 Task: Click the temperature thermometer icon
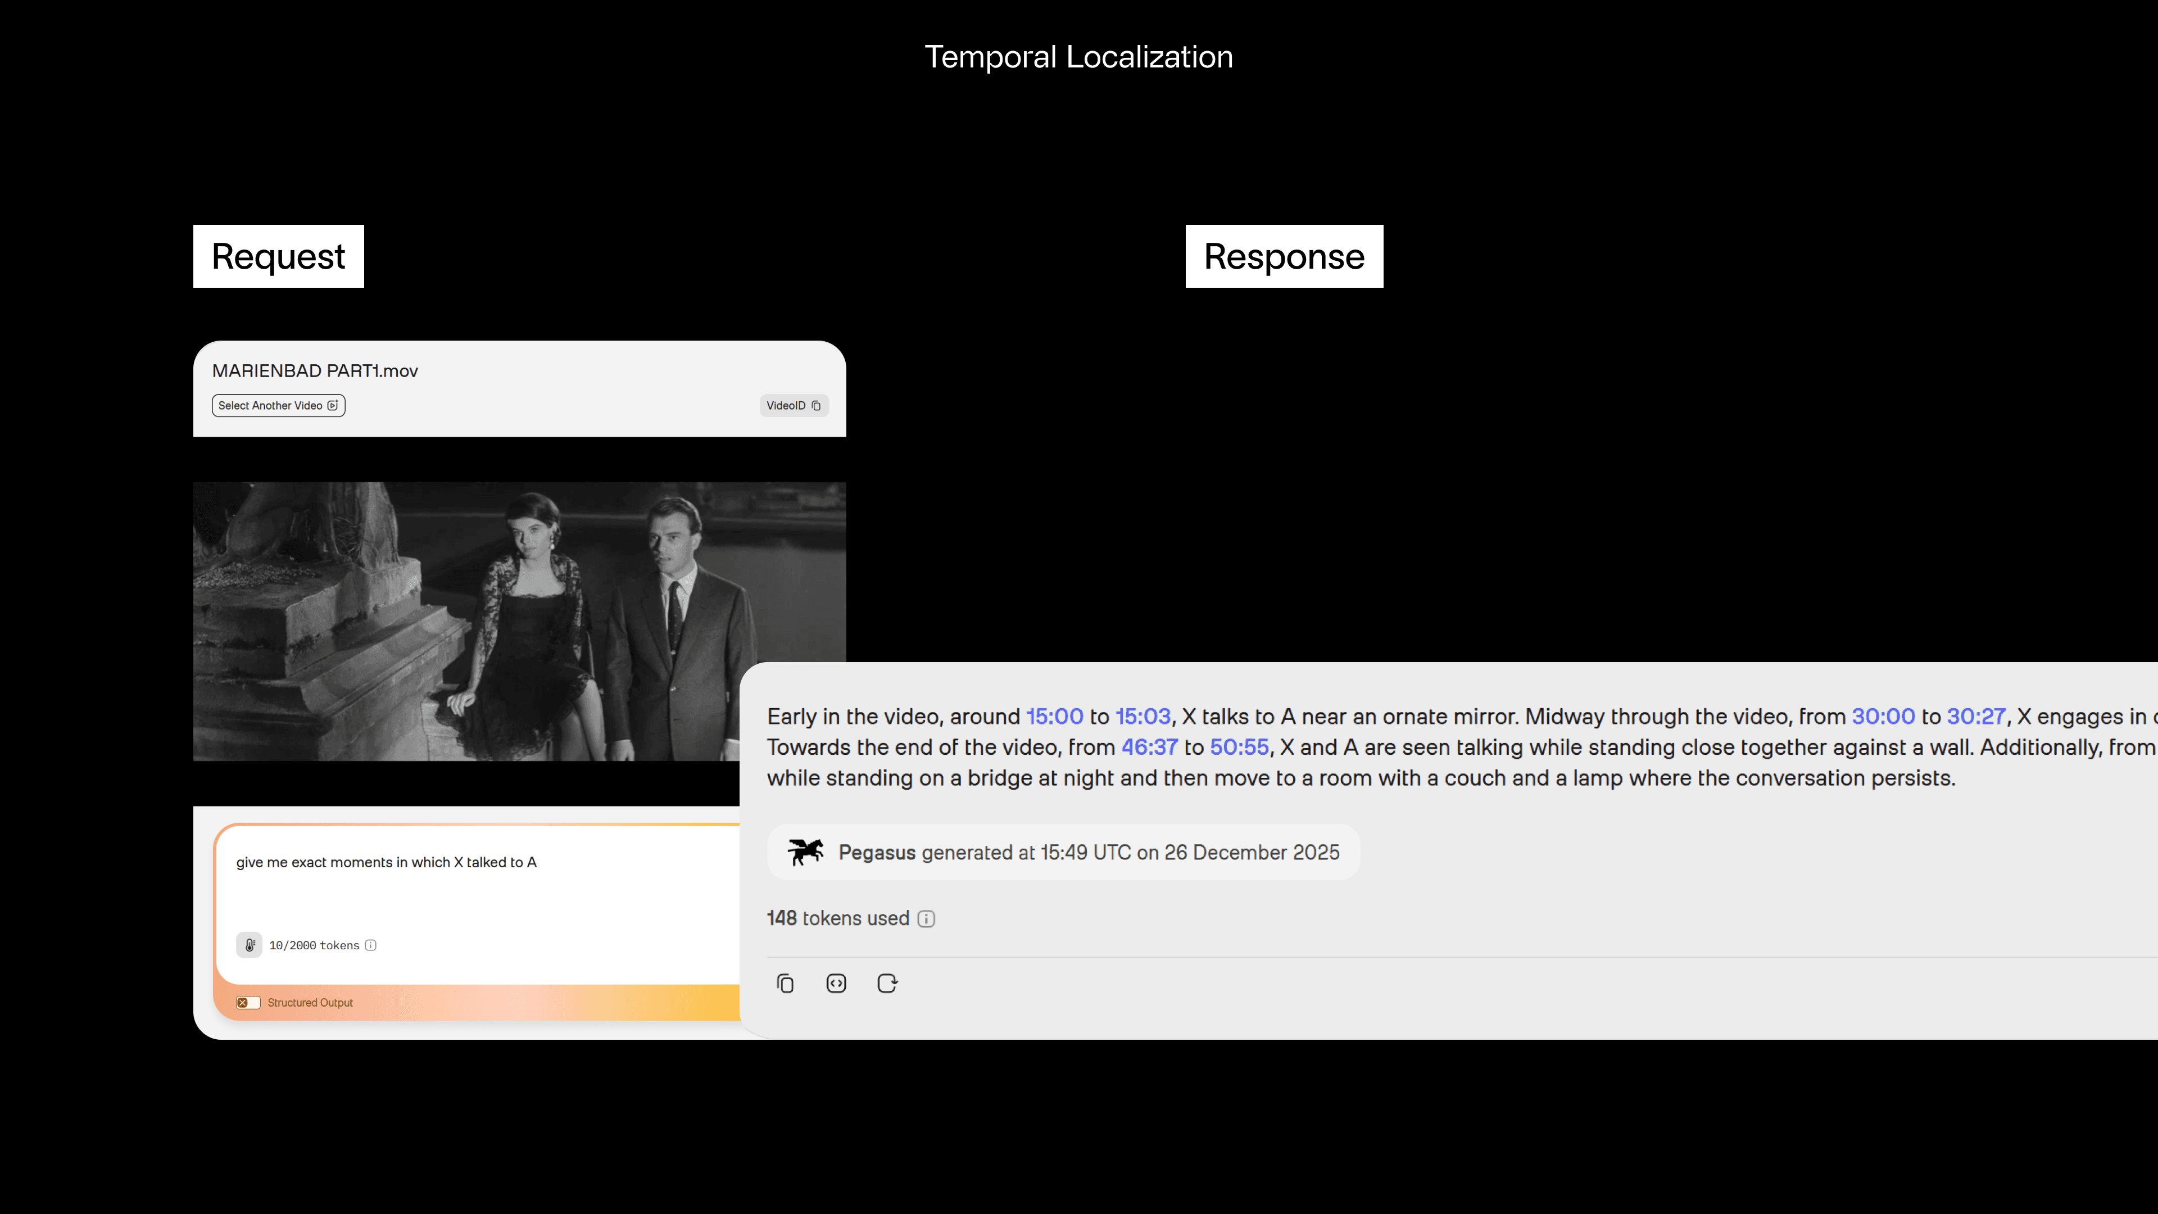pos(249,945)
